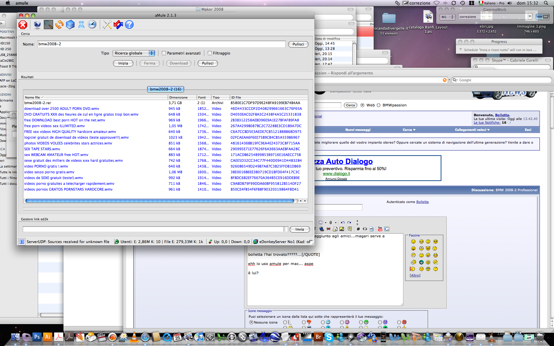The height and width of the screenshot is (346, 554).
Task: Open Nuovi messaggi in forum bar
Action: 358,130
